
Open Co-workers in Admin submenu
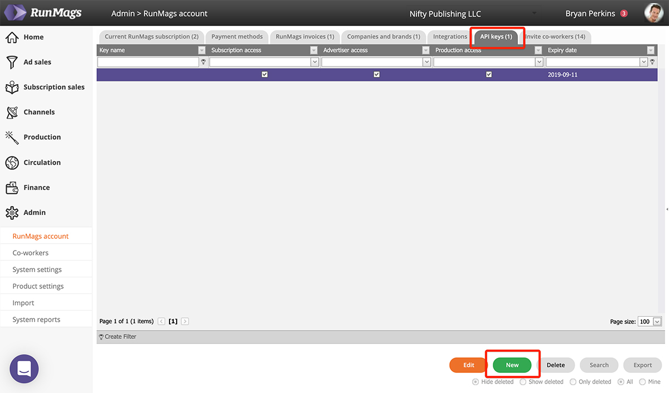[31, 253]
